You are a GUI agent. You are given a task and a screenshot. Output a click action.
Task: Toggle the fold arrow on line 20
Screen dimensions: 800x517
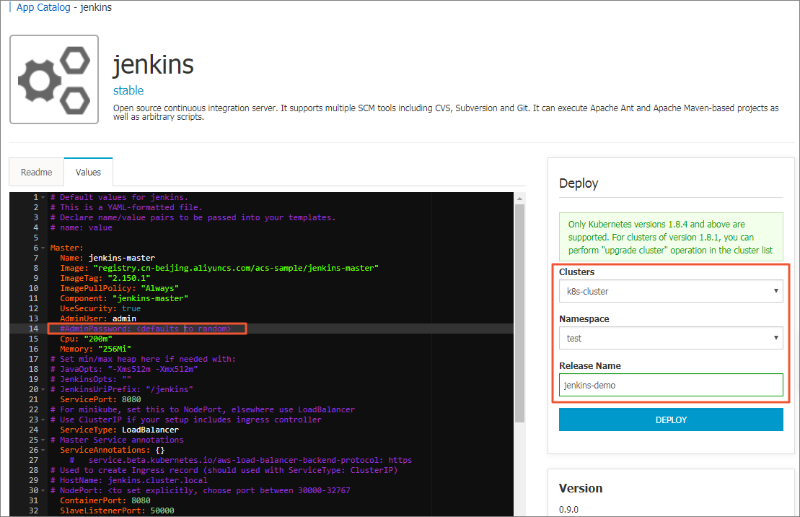tap(43, 390)
